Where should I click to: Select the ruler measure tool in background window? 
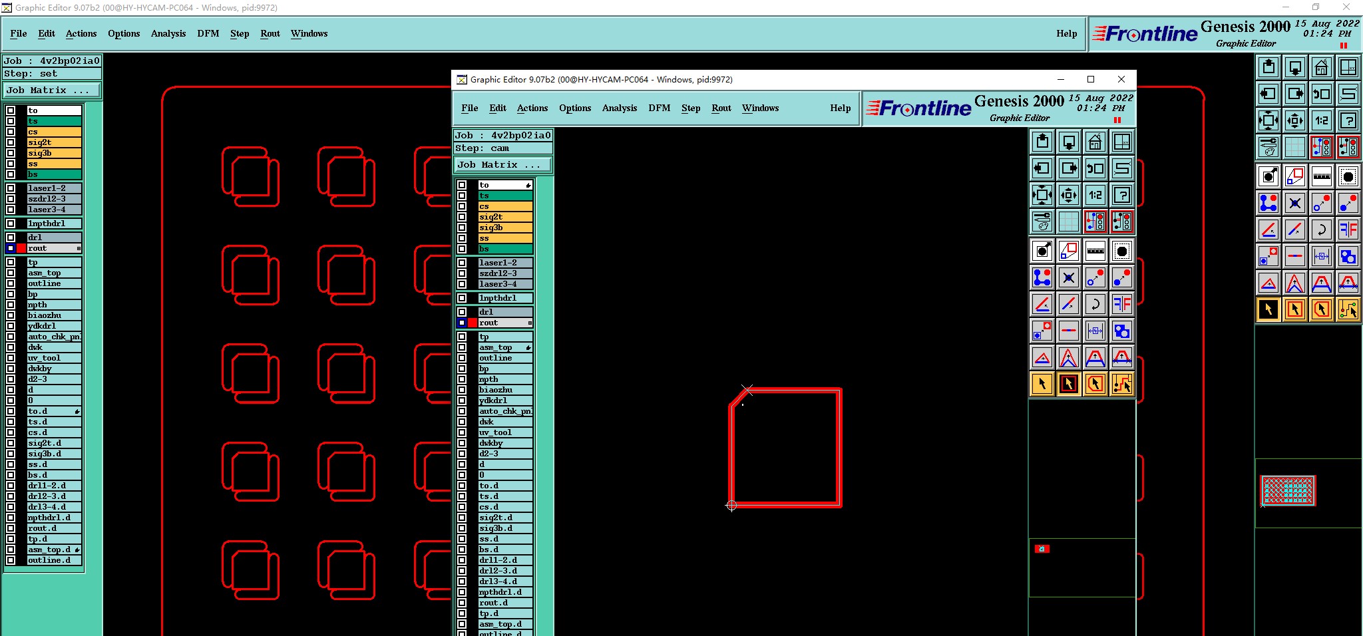1322,176
